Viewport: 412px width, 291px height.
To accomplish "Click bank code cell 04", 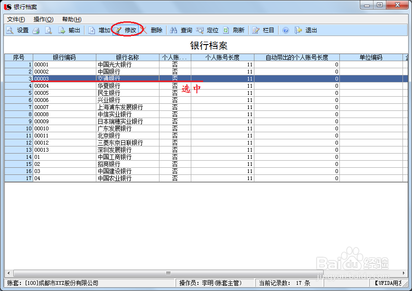I will 65,178.
